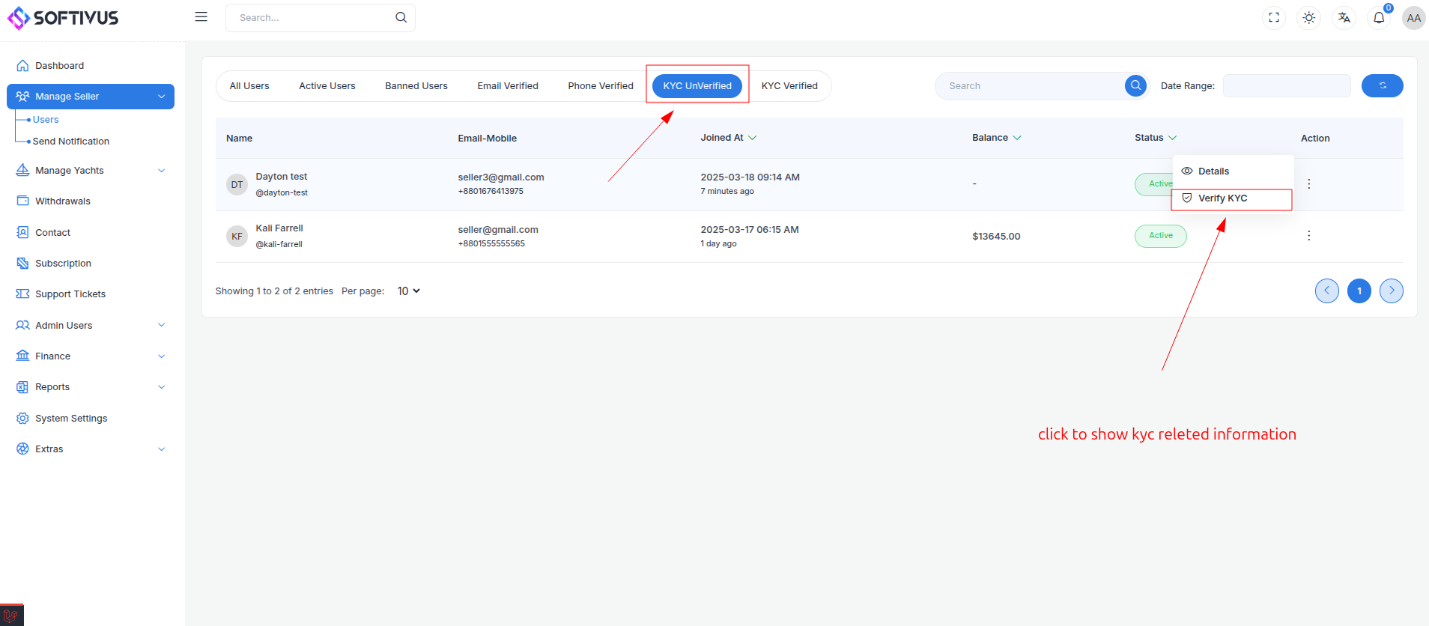Sort by Joined At column
Image resolution: width=1429 pixels, height=626 pixels.
729,138
